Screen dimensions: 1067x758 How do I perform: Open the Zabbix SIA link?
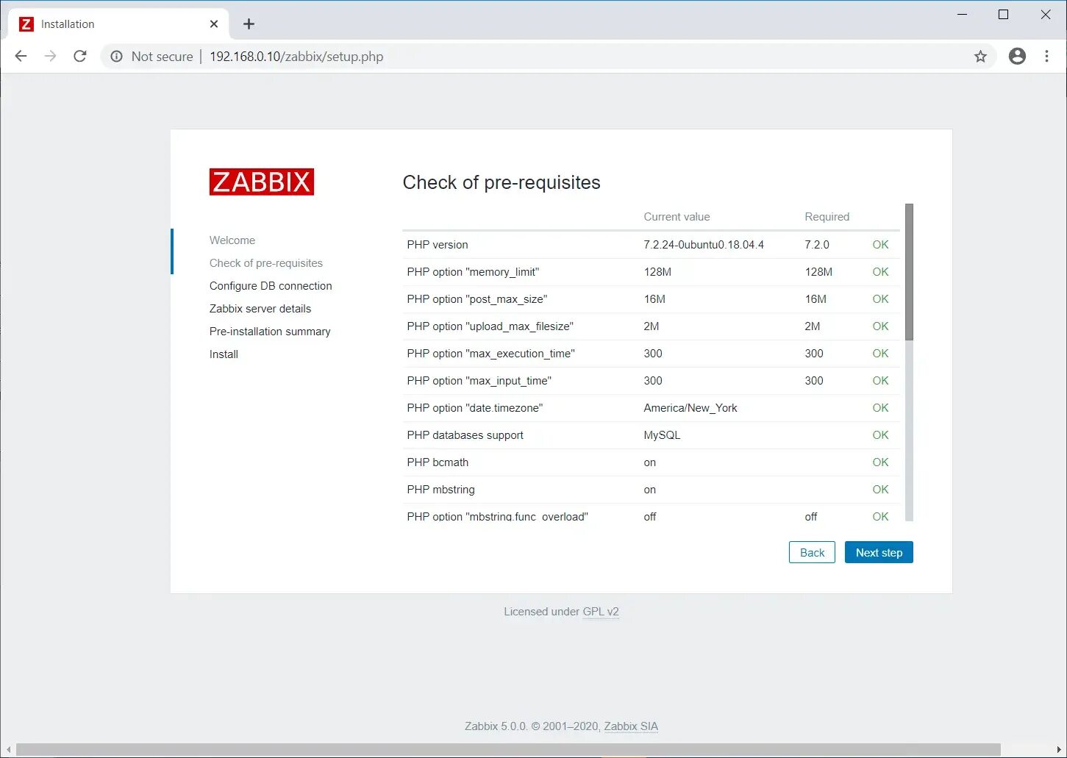click(x=631, y=726)
